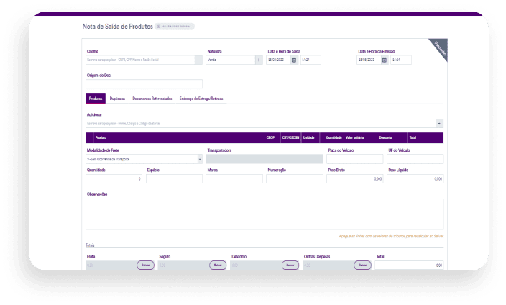Click the Emissão time field showing 14:24
506x305 pixels.
[x=401, y=60]
